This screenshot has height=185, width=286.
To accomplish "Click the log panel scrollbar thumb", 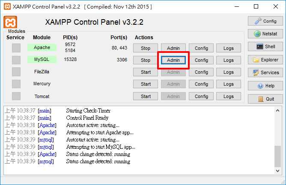I will pyautogui.click(x=277, y=156).
